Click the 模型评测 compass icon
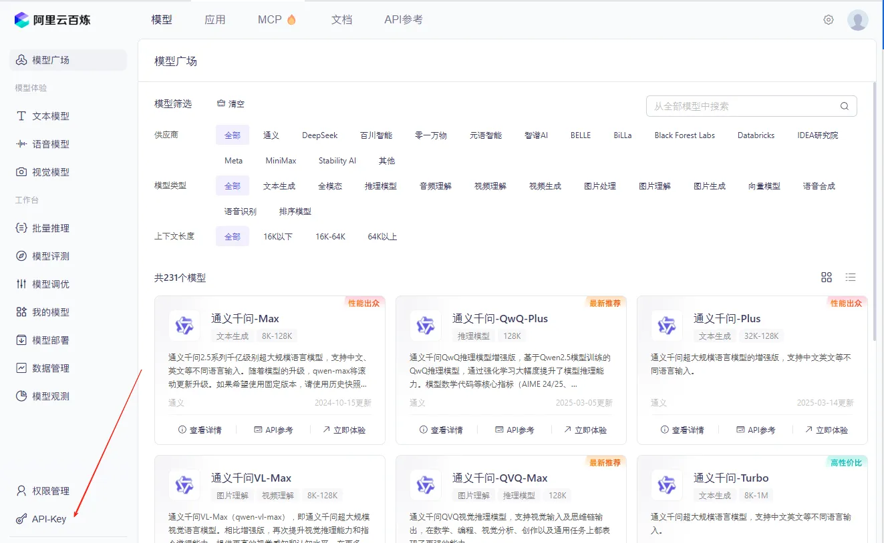884x543 pixels. tap(21, 256)
